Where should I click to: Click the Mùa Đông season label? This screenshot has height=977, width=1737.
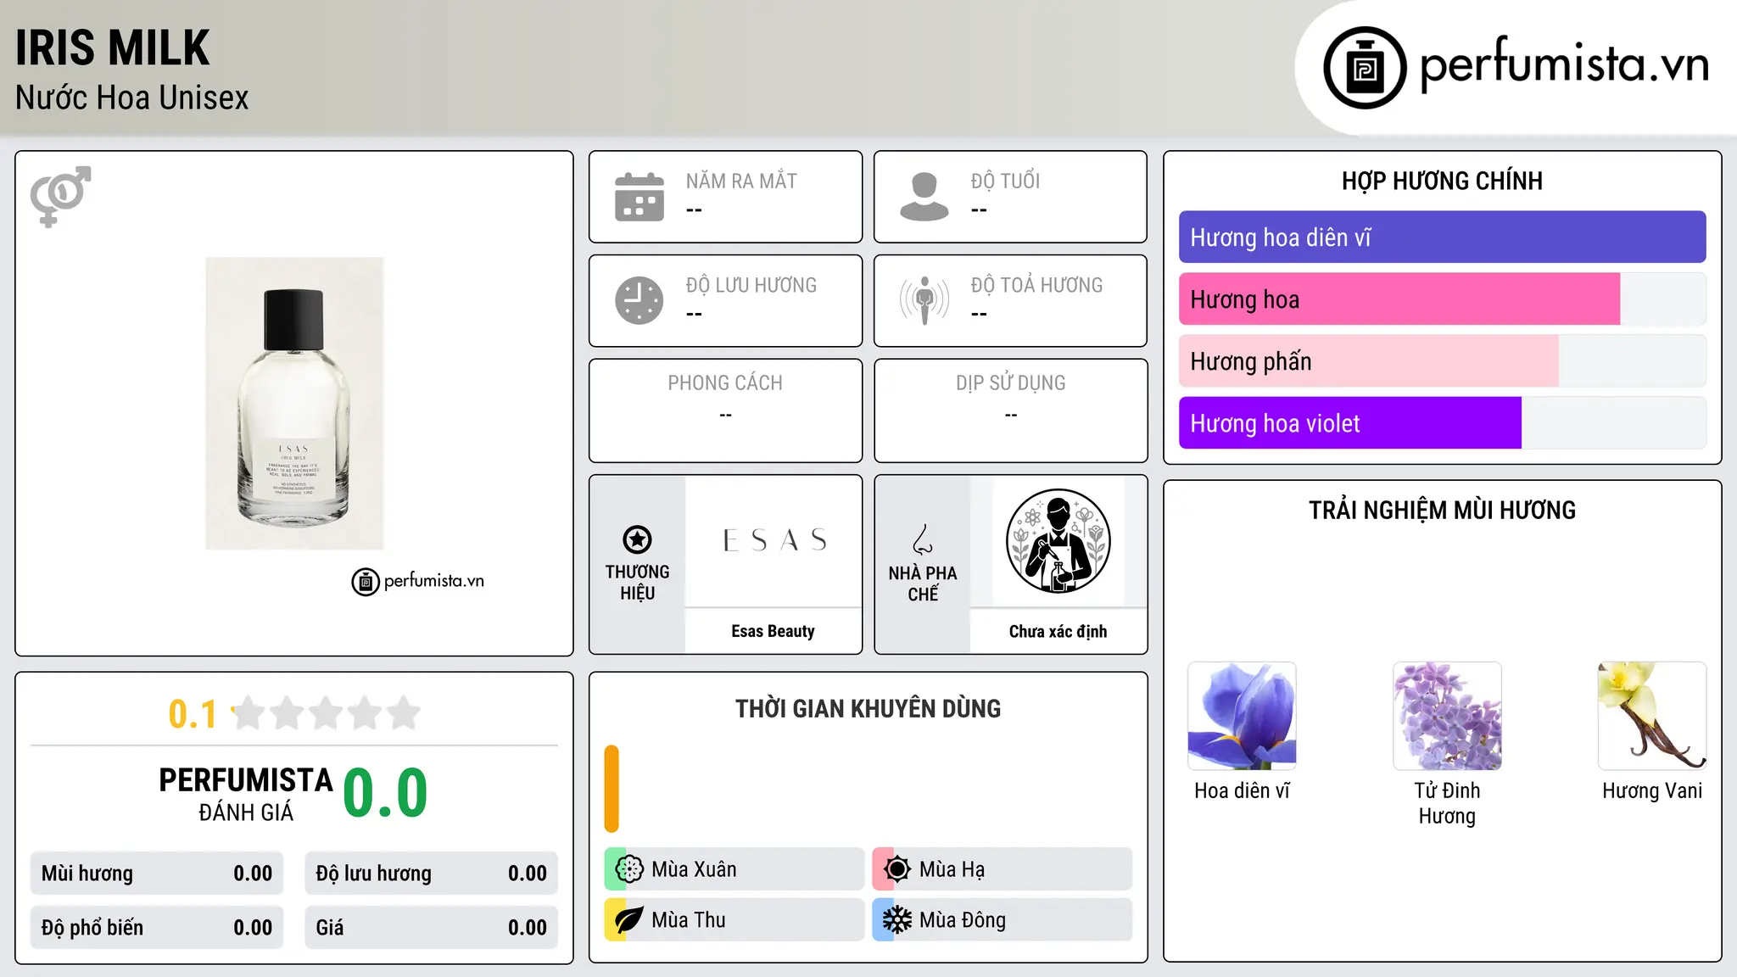[963, 920]
